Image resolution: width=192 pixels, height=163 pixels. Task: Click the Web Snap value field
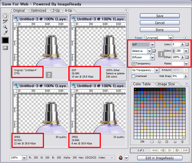point(178,76)
